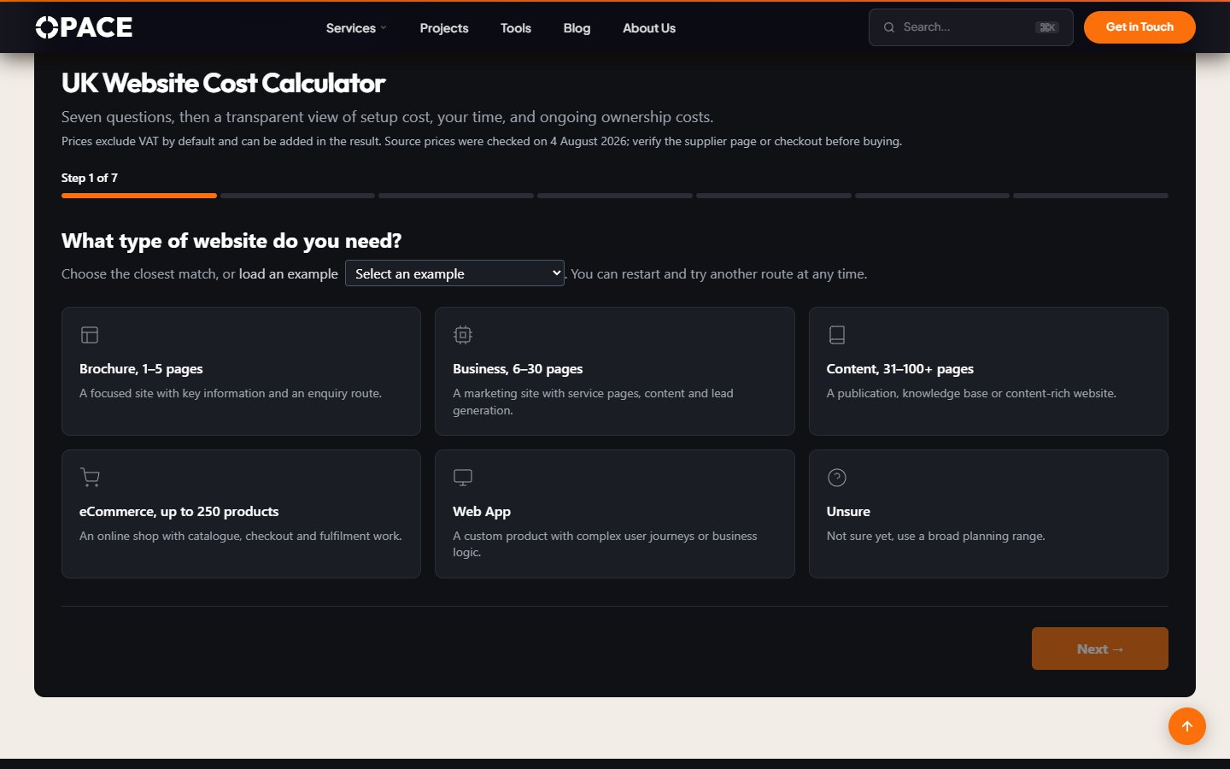Click 'You can restart and try another route' text
1230x769 pixels.
[719, 273]
